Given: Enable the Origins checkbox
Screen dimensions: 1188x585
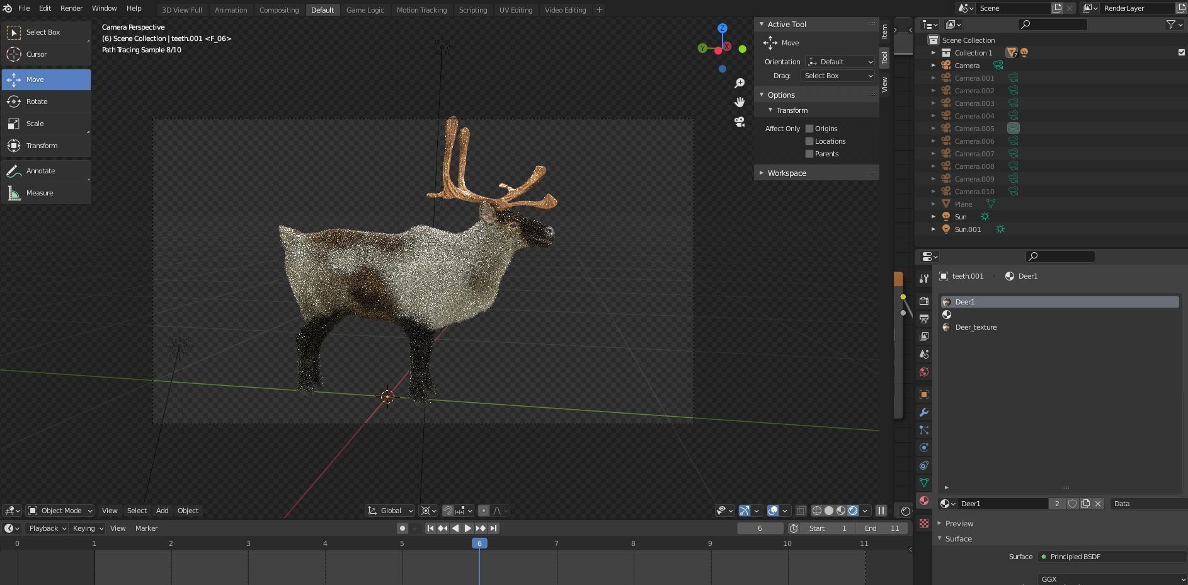Looking at the screenshot, I should point(809,129).
